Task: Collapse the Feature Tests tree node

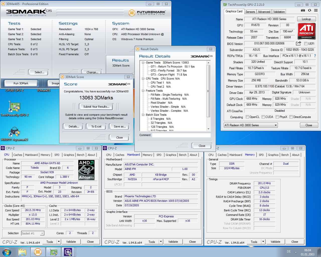Action: point(143,91)
